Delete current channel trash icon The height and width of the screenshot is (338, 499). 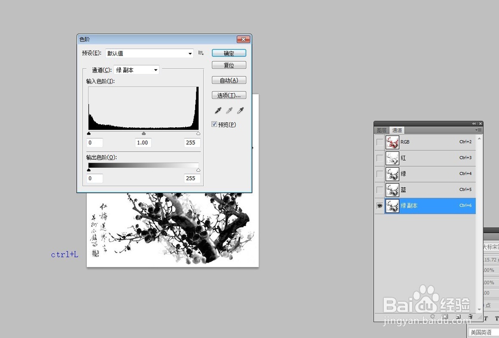[471, 317]
